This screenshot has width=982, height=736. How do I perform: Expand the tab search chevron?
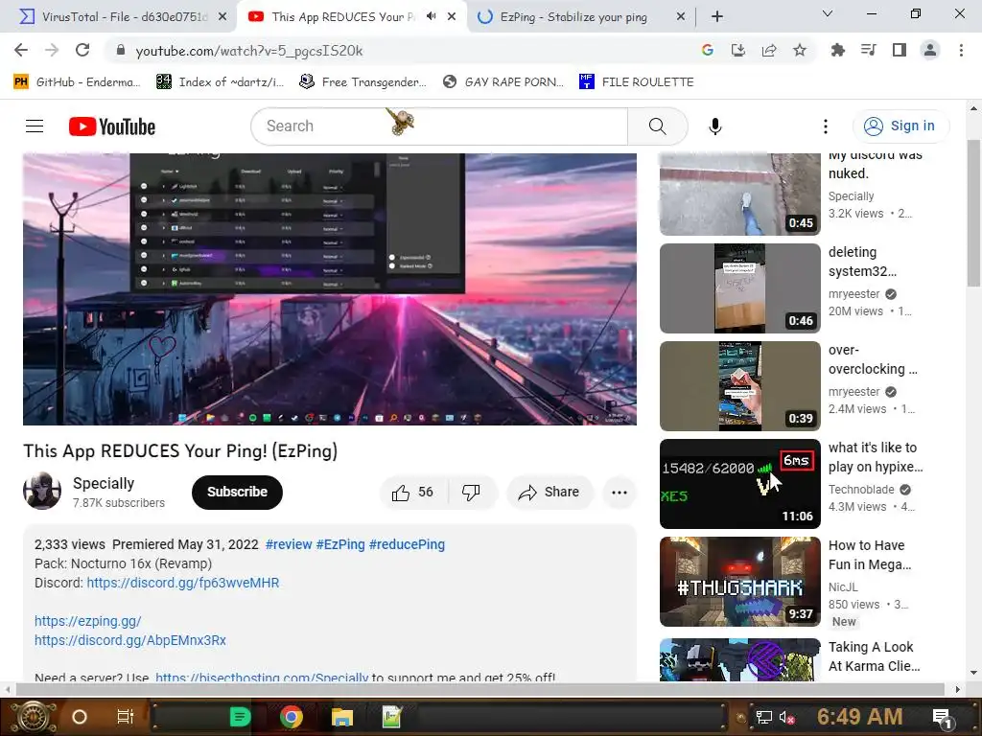828,13
